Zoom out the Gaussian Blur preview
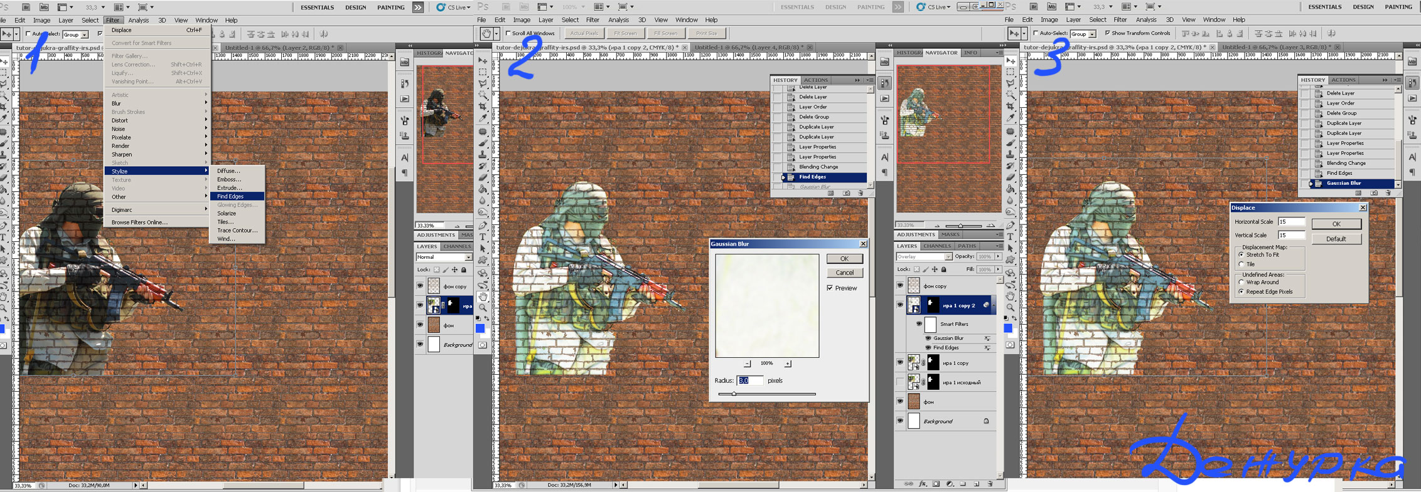 tap(747, 364)
